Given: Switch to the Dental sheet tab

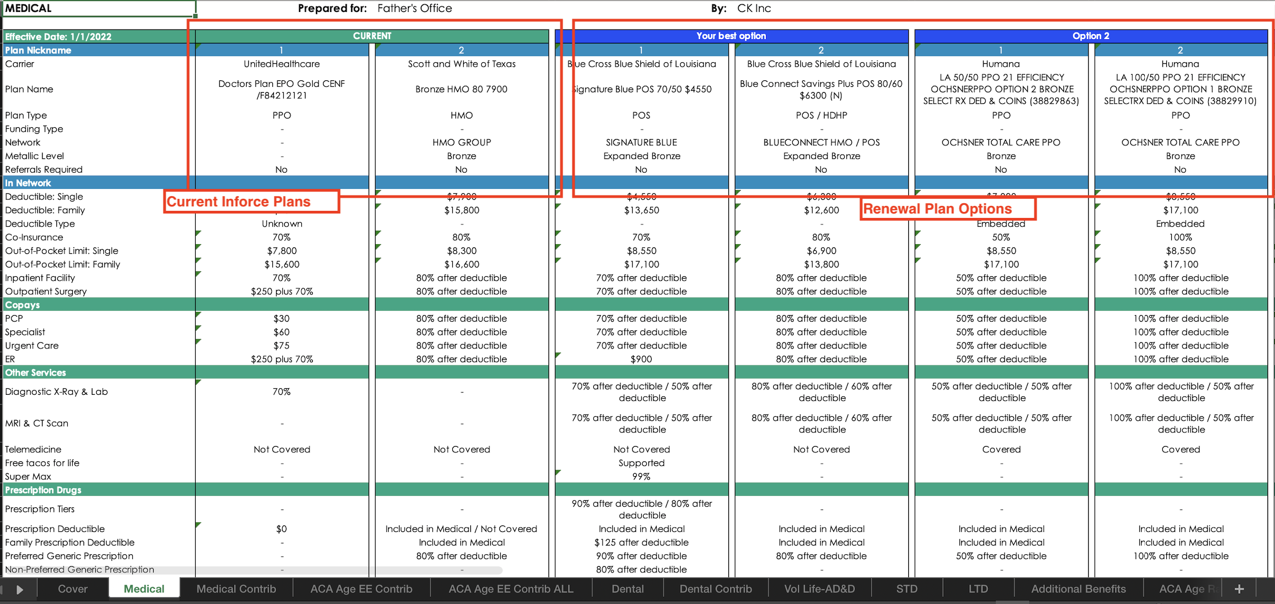Looking at the screenshot, I should [628, 589].
